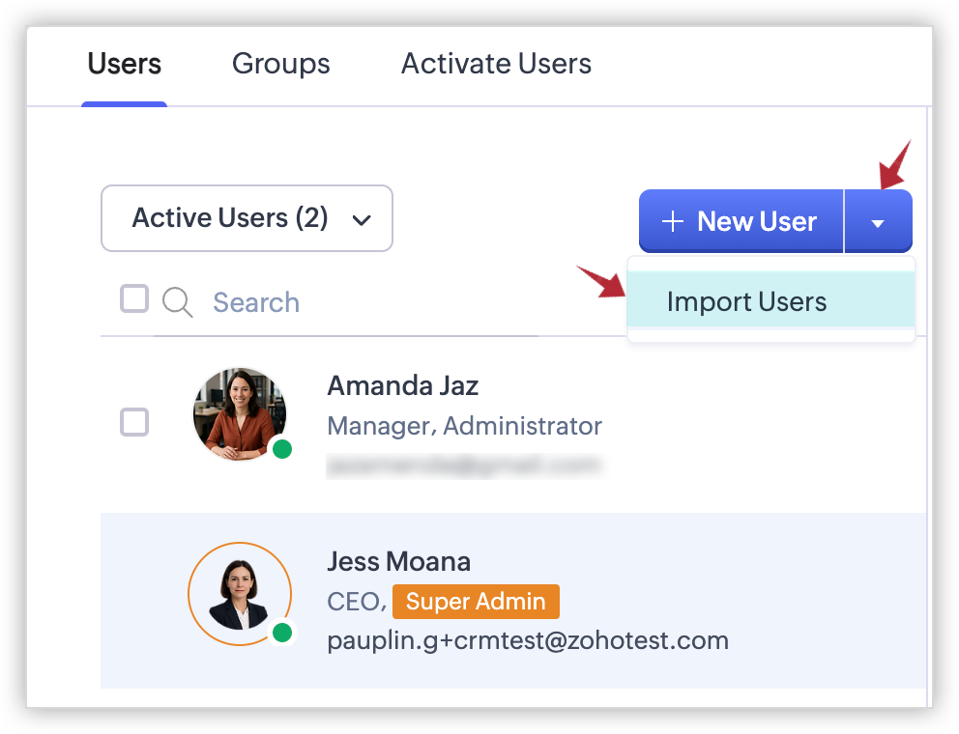
Task: Open the Amanda Jaz user name
Action: point(402,386)
